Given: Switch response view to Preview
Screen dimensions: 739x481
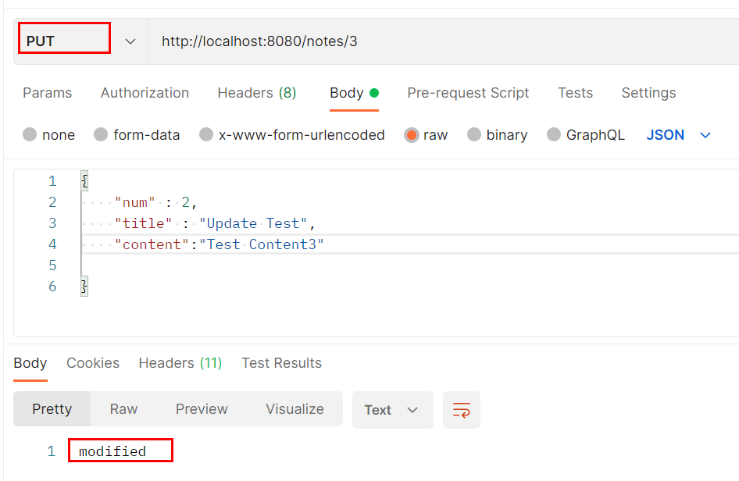Looking at the screenshot, I should [x=202, y=409].
